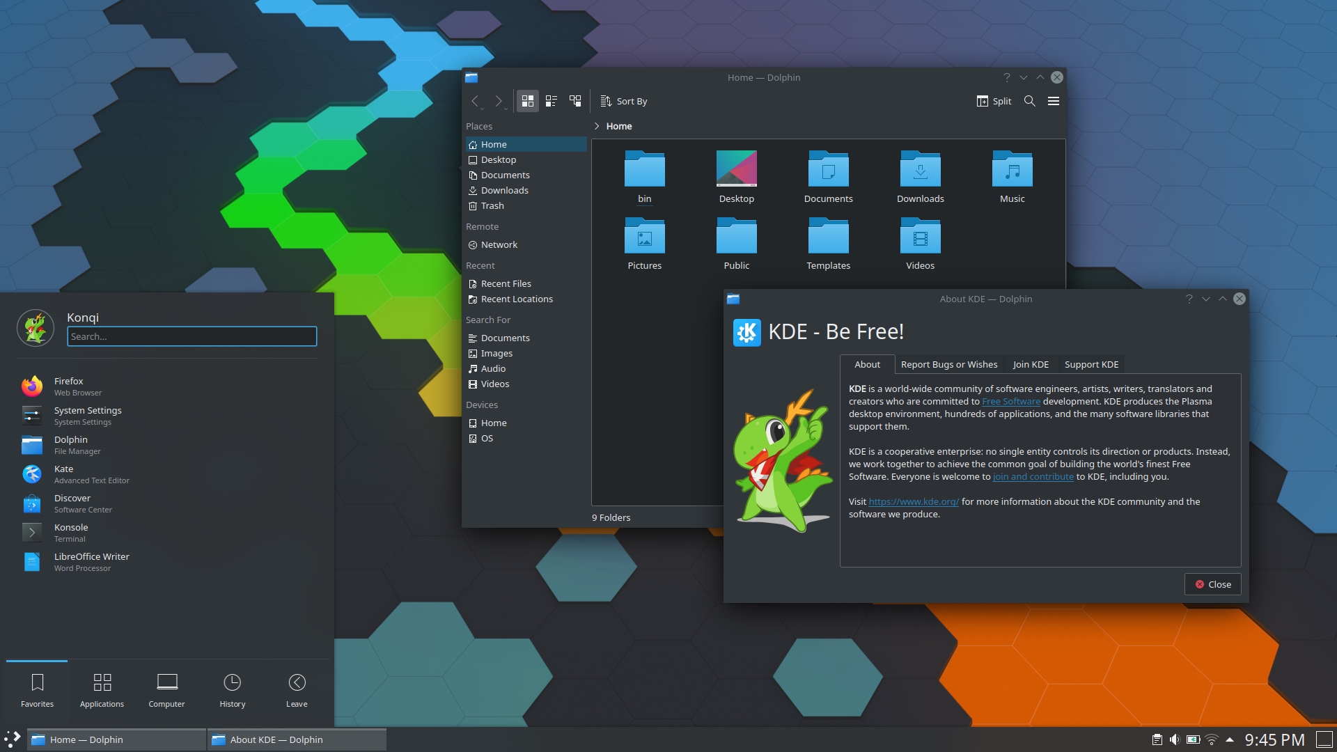
Task: Select the Report Bugs or Wishes tab
Action: (948, 363)
